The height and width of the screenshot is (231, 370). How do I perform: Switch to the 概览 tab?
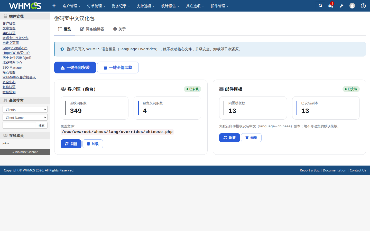tap(64, 29)
